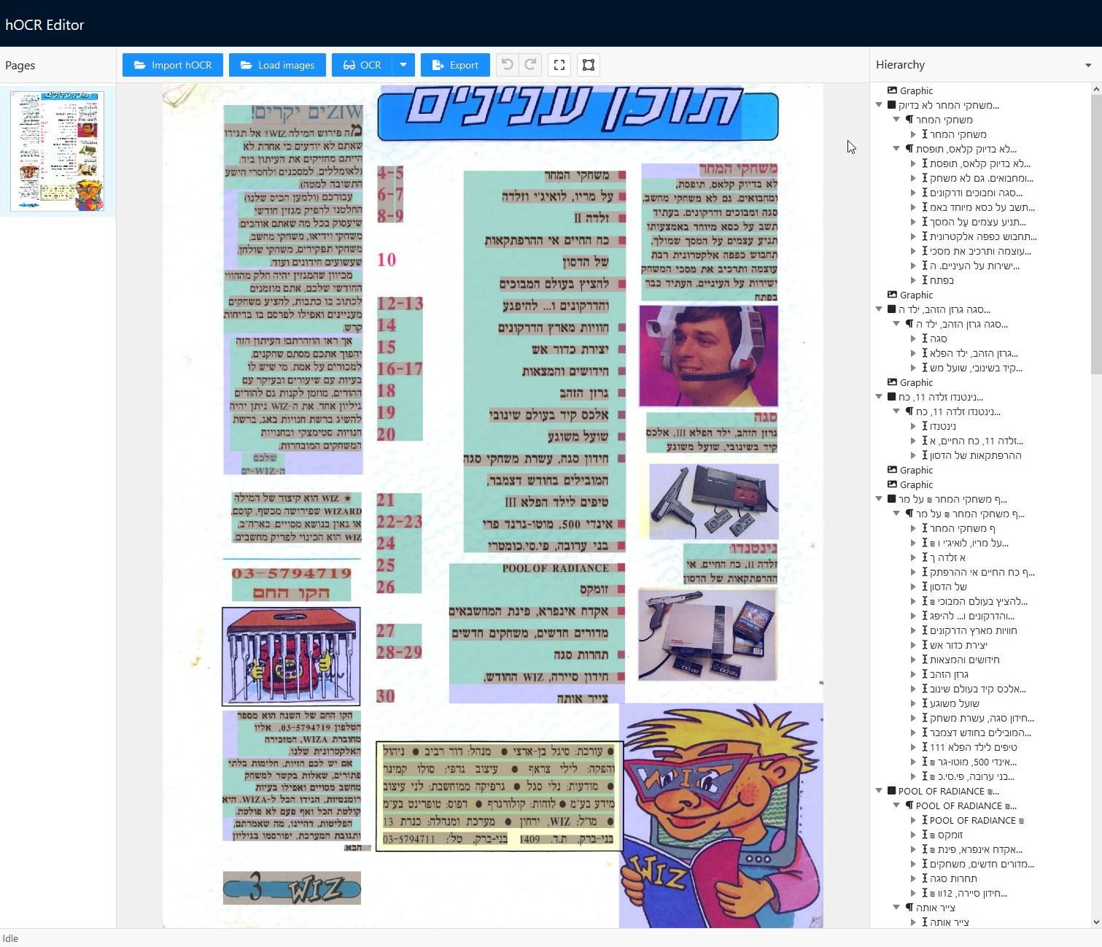Select POOL OF RADIANCE text box on page
Screen dimensions: 1102x947
555,568
